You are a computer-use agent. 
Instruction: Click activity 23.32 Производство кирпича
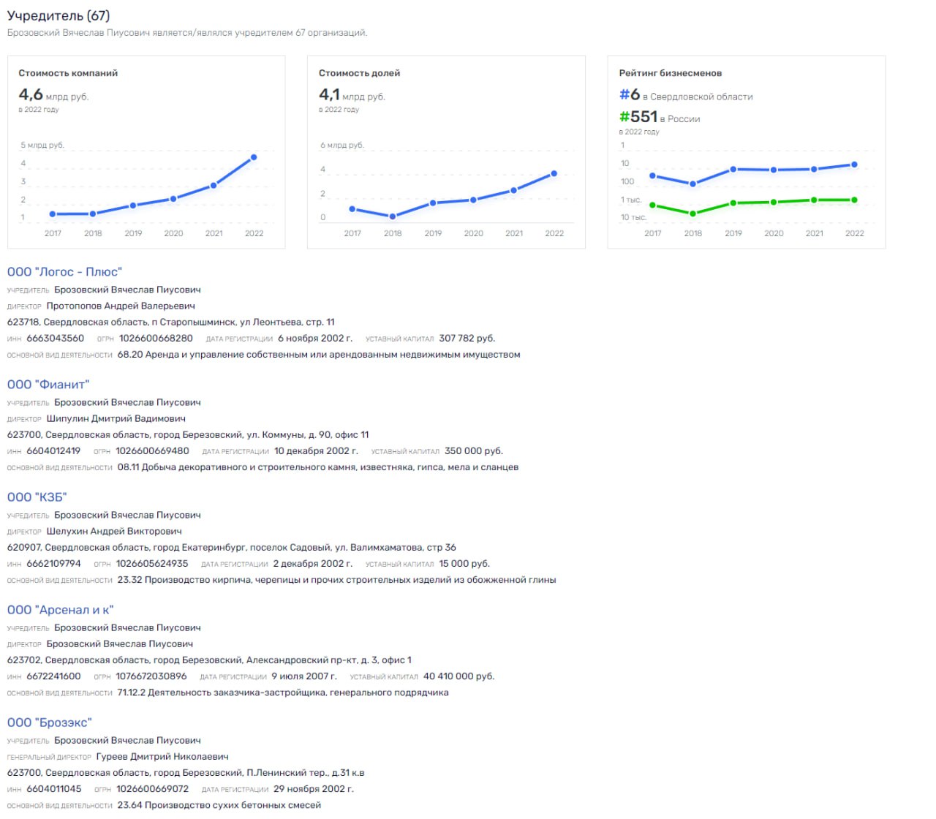[337, 580]
